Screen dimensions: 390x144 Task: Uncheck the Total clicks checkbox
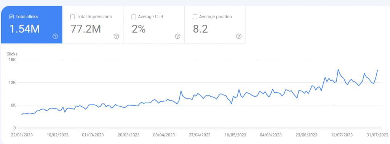coord(11,17)
